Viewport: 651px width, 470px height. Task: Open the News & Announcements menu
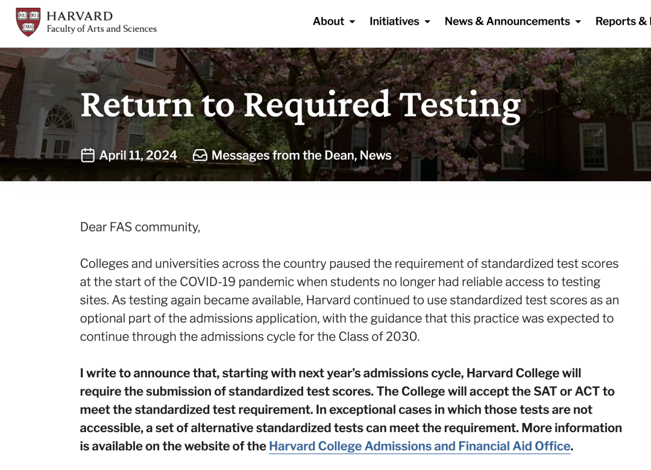pos(513,21)
